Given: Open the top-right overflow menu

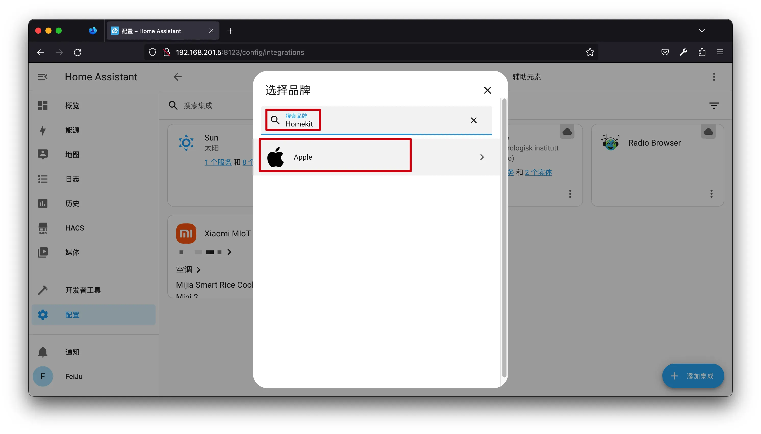Looking at the screenshot, I should click(714, 77).
